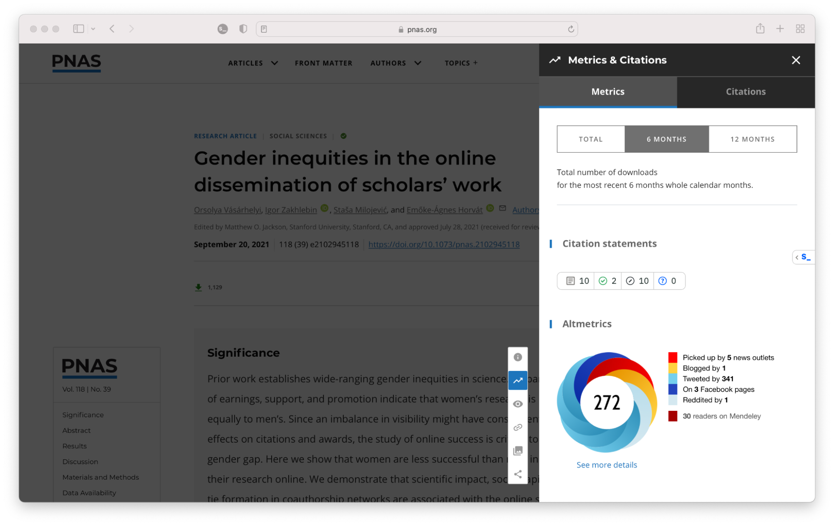The image size is (834, 526).
Task: Switch to the Citations tab
Action: [x=746, y=92]
